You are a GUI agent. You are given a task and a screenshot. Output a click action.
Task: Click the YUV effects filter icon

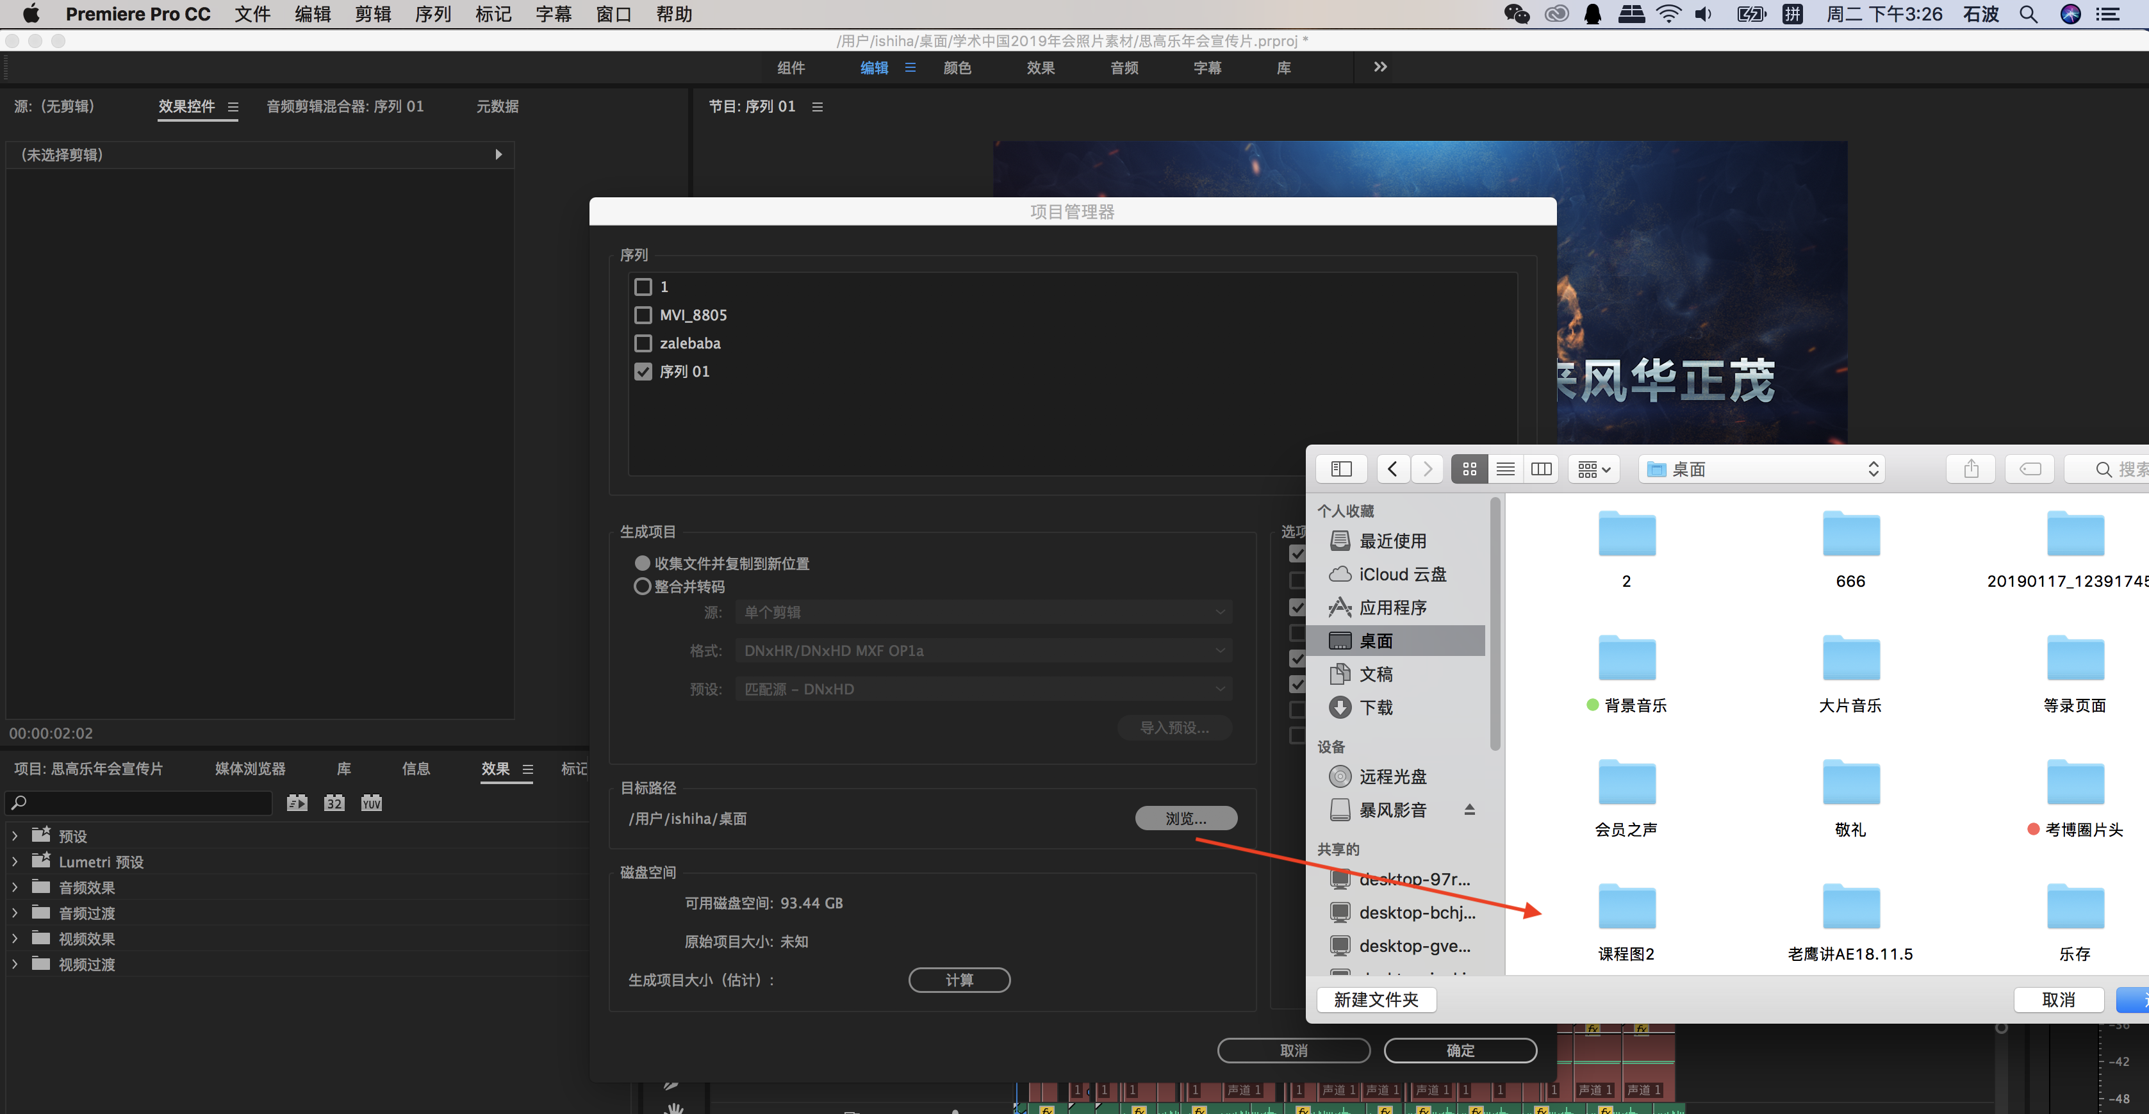pos(371,803)
